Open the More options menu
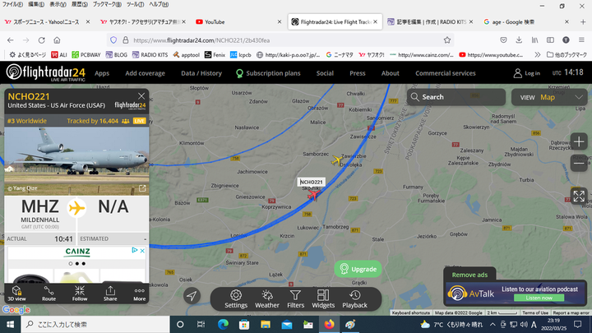This screenshot has height=333, width=592. (139, 293)
